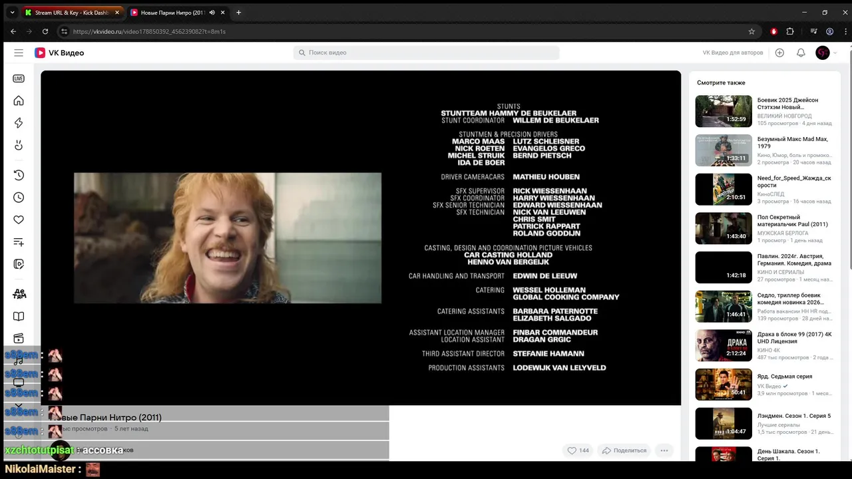Screen dimensions: 852x479
Task: Open Watch Later via the clock icon
Action: (x=19, y=198)
